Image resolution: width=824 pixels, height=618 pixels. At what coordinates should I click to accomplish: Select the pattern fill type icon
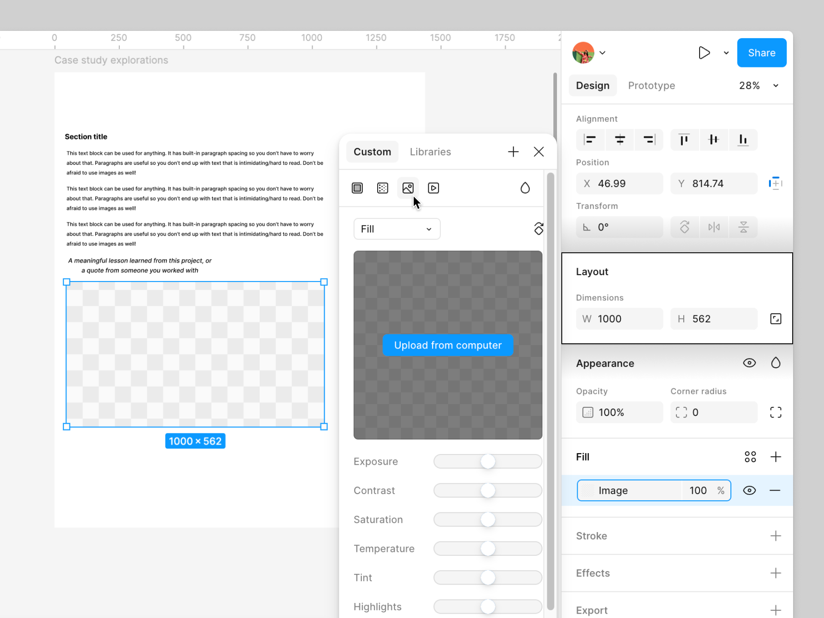[382, 188]
